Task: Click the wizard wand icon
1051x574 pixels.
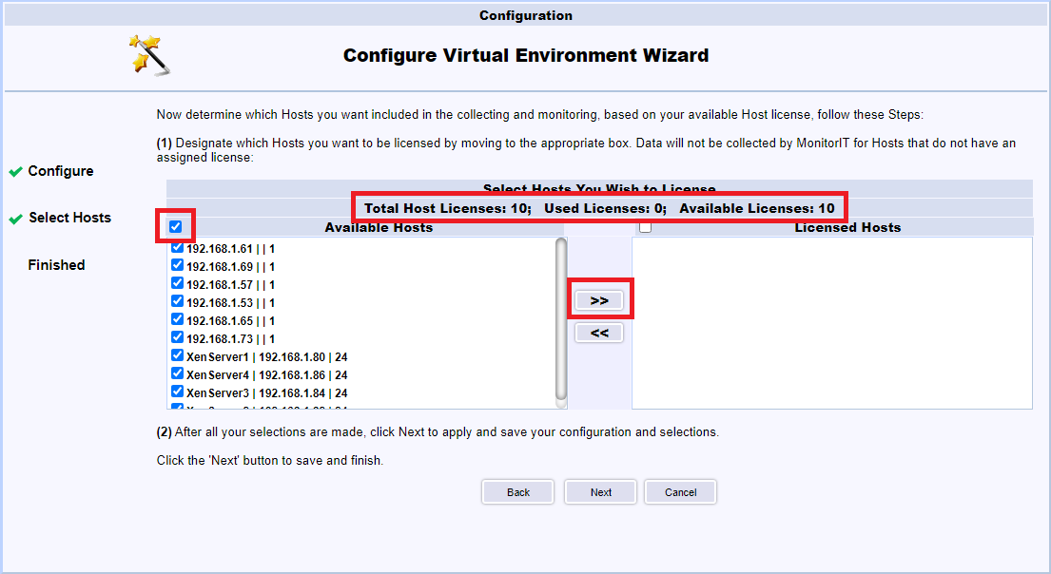Action: click(149, 54)
